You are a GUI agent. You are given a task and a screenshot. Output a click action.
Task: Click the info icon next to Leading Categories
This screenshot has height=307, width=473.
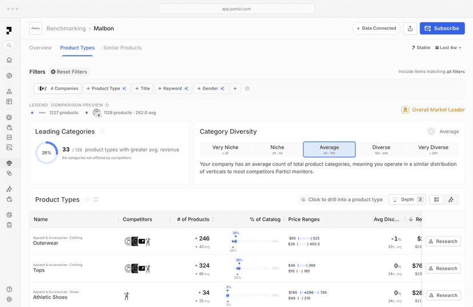[103, 131]
